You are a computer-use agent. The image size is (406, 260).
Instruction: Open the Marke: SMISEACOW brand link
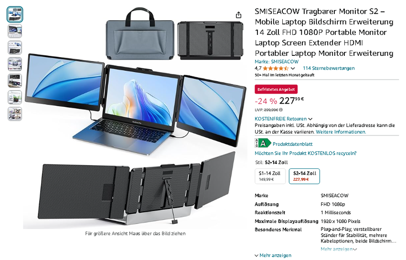[x=277, y=62]
